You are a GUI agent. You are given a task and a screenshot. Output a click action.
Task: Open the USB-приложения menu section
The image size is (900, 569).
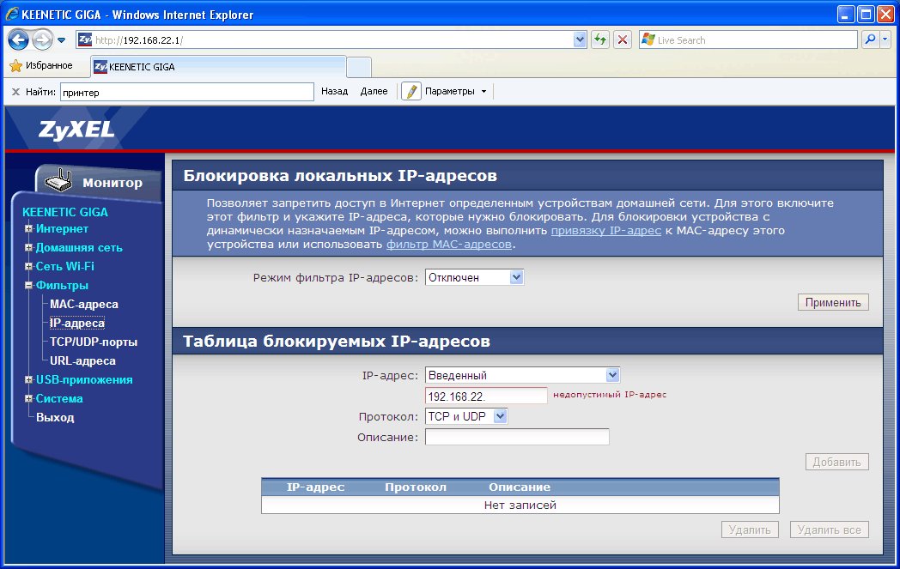(84, 379)
